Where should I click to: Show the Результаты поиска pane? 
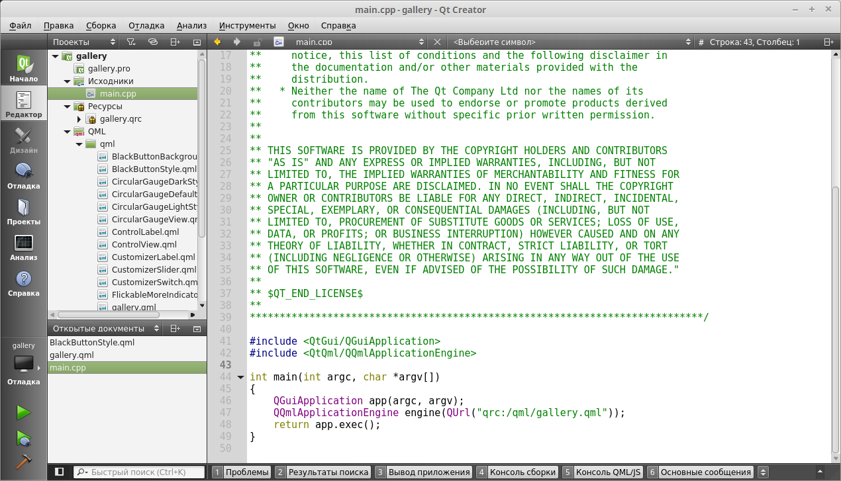(x=322, y=472)
